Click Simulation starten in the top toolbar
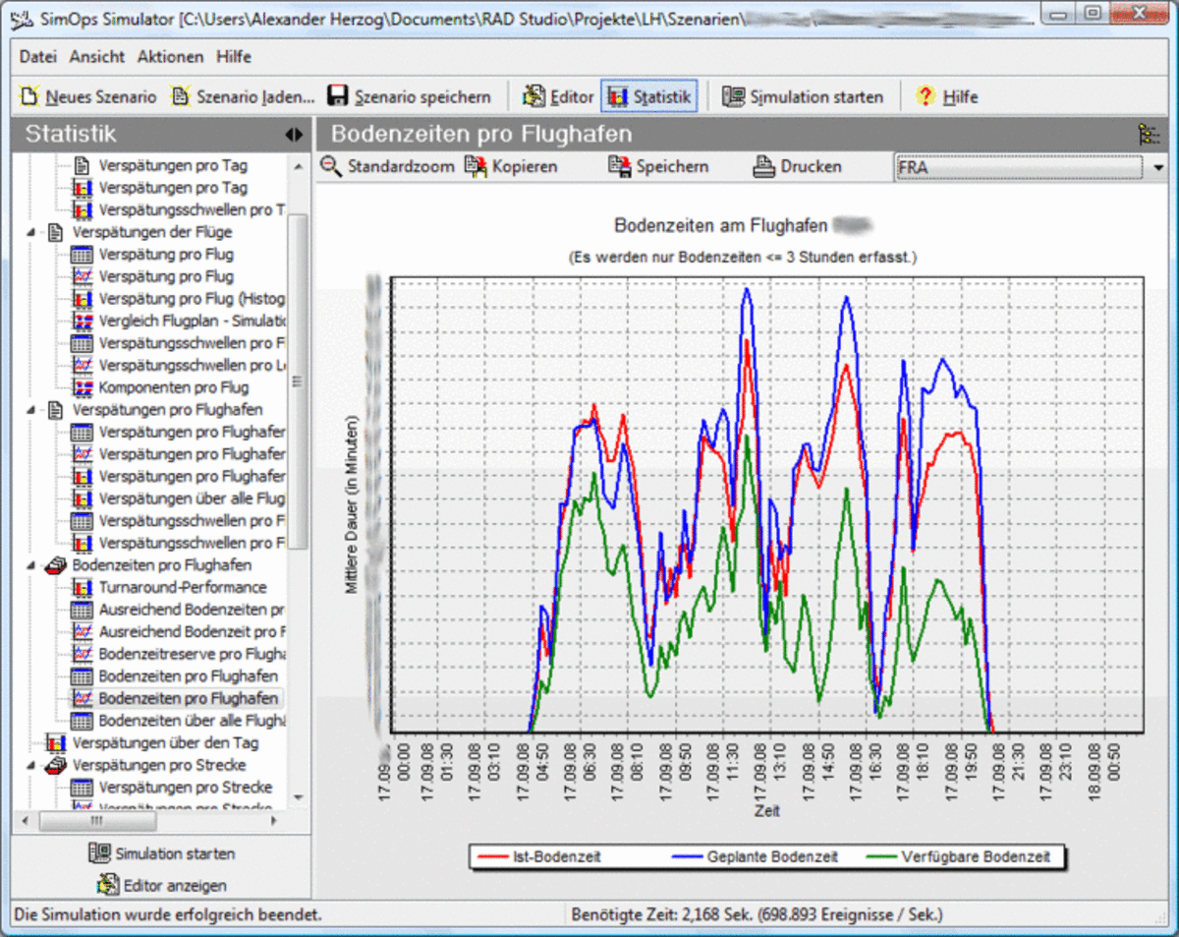Screen dimensions: 1179x937 pyautogui.click(x=803, y=96)
